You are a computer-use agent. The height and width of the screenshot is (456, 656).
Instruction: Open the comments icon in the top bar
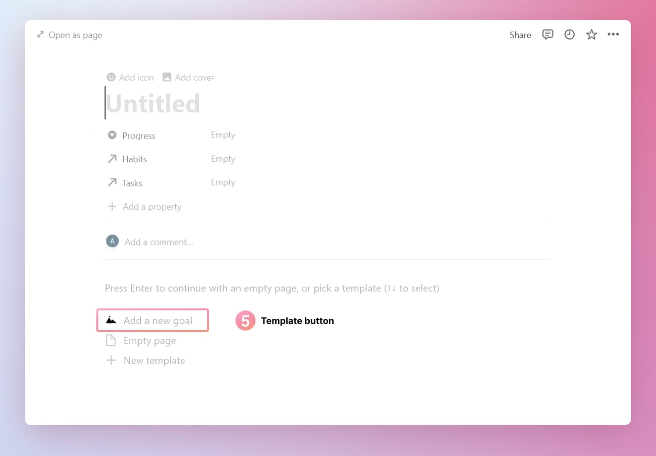click(547, 34)
